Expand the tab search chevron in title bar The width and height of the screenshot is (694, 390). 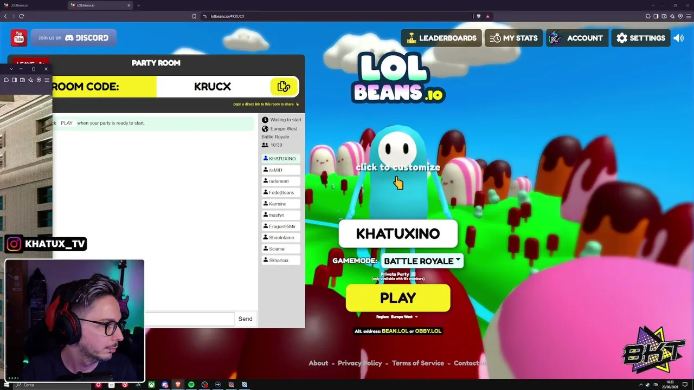pos(653,5)
